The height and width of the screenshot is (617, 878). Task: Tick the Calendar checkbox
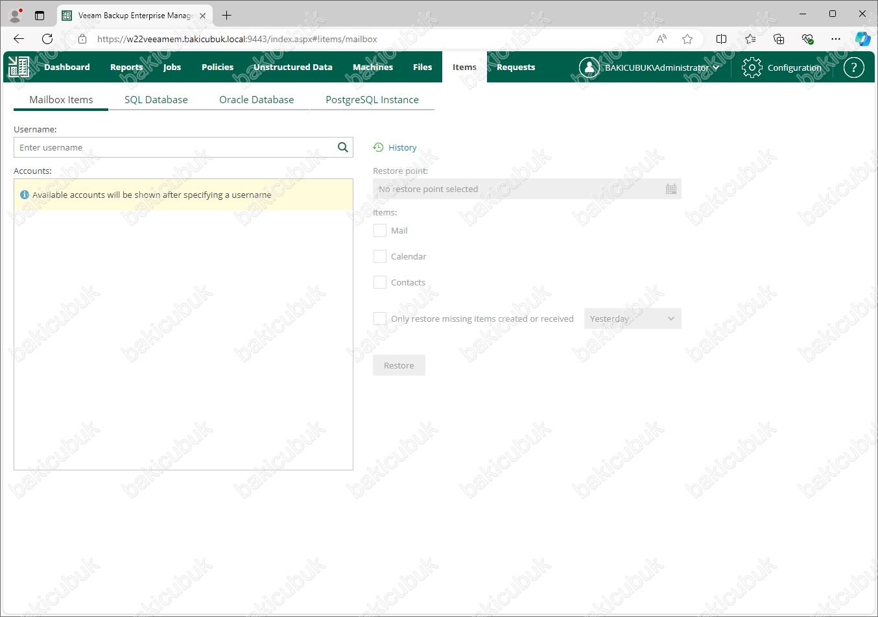380,256
